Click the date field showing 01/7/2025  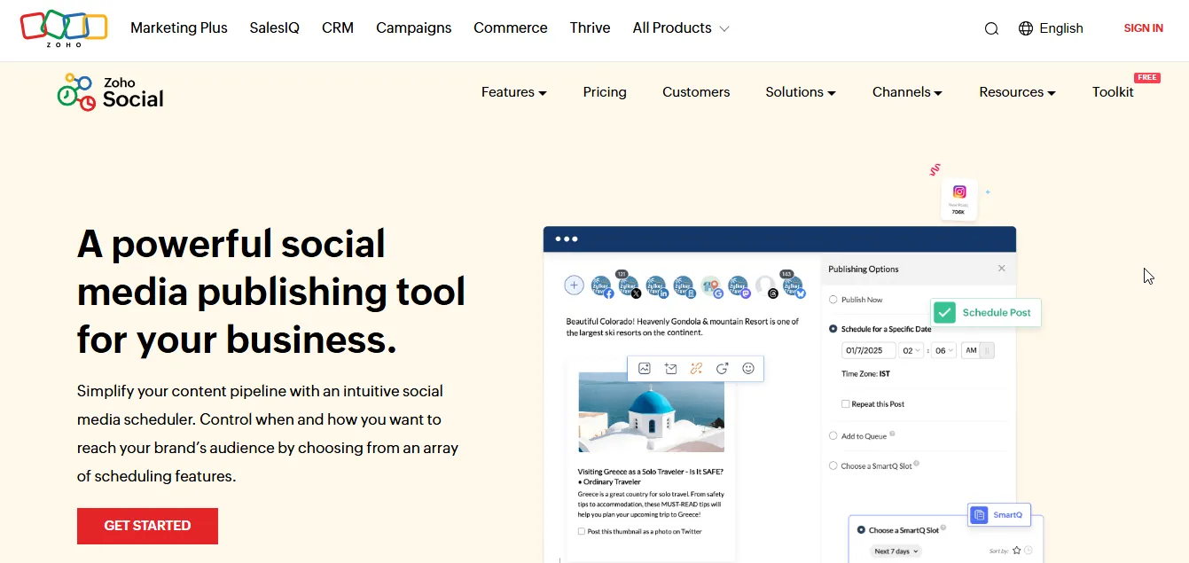click(868, 350)
